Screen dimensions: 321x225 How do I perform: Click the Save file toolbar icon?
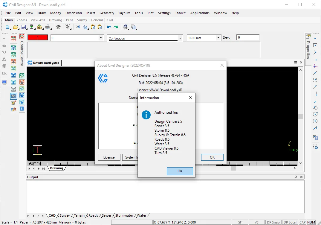(24, 27)
